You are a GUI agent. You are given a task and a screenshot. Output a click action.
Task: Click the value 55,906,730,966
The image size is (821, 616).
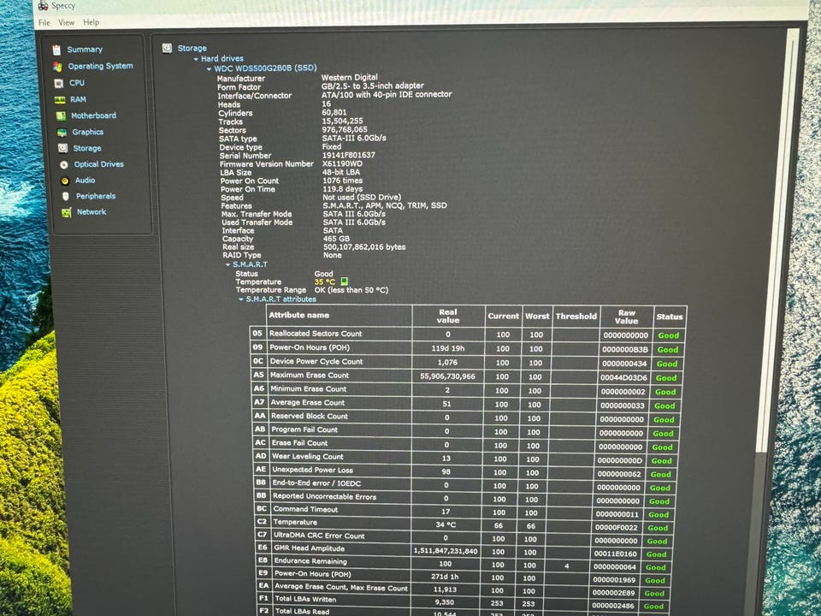pos(447,376)
